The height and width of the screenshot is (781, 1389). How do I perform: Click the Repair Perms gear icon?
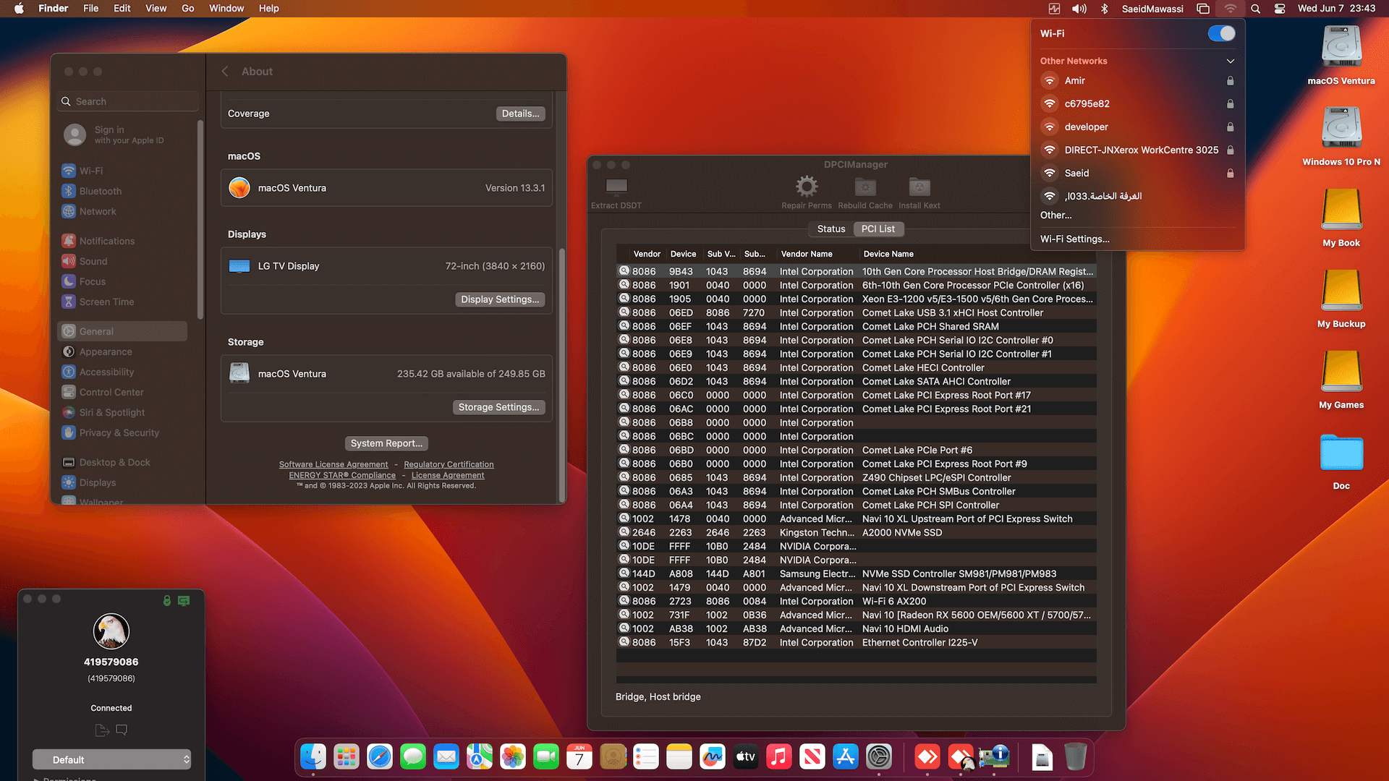[807, 187]
